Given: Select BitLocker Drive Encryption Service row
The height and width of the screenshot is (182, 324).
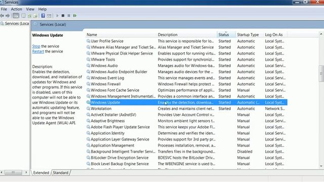Looking at the screenshot, I should (x=187, y=158).
